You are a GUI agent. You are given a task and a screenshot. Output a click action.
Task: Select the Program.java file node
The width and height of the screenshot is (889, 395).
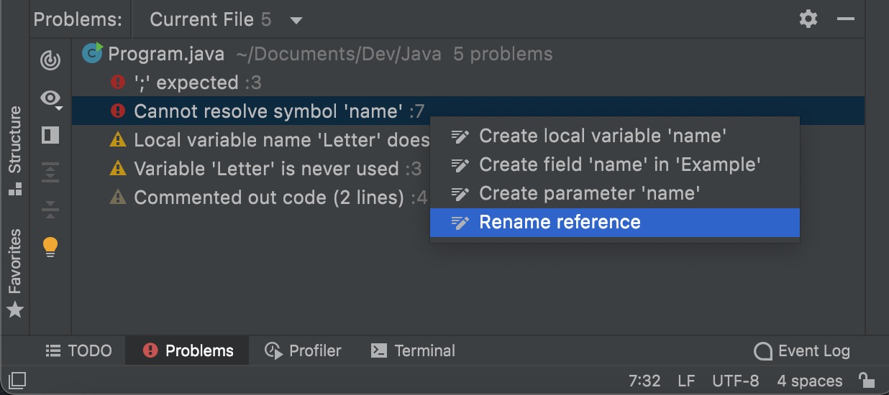point(166,54)
